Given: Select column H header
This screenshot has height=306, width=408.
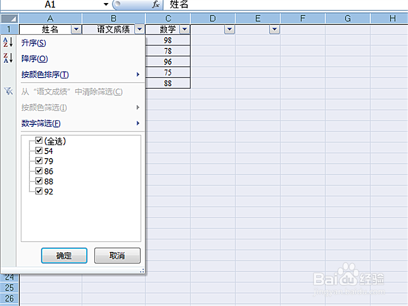Looking at the screenshot, I should [x=390, y=18].
